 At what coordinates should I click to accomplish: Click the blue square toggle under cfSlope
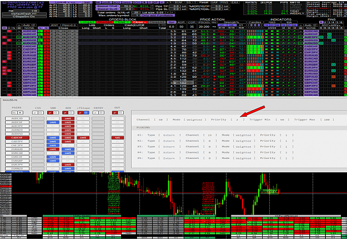tap(86, 113)
